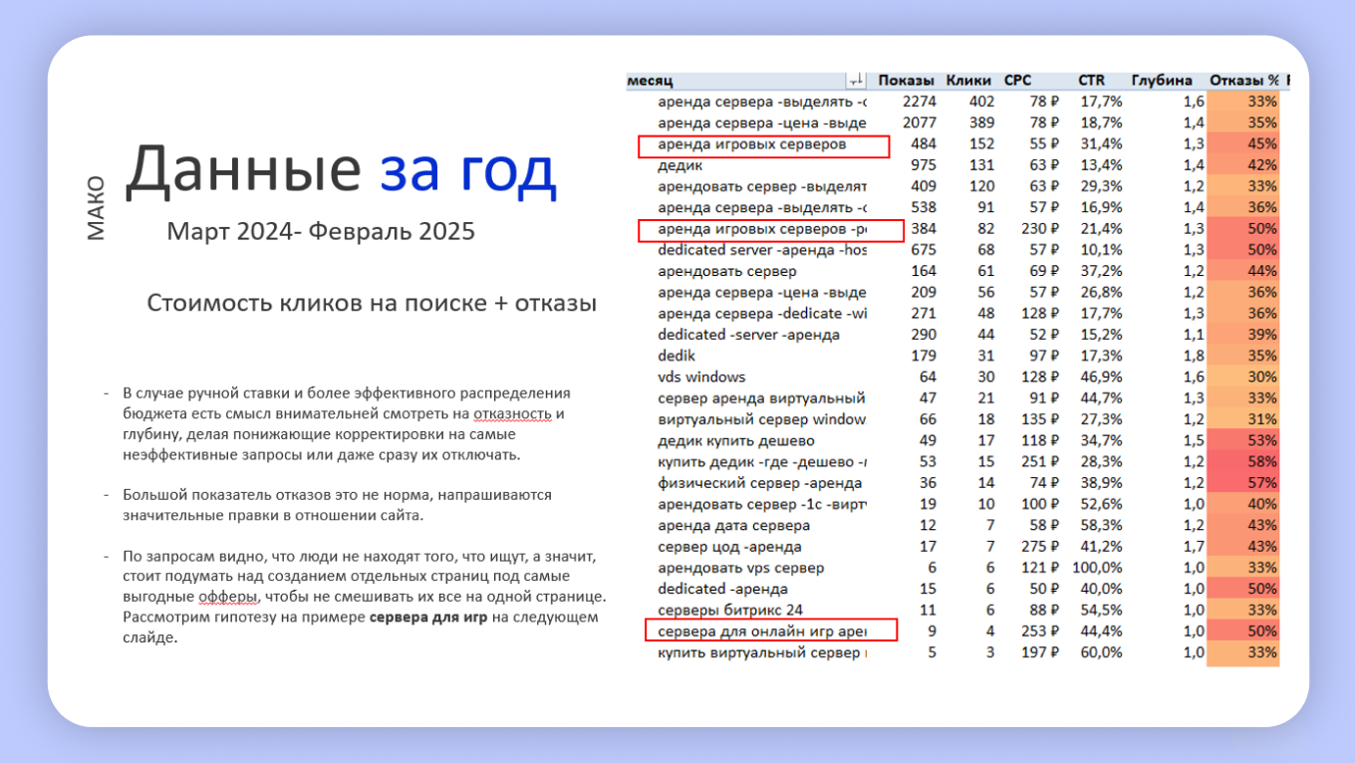Select the 'dedicated server -аренда -hos' row
The height and width of the screenshot is (763, 1355).
(x=954, y=250)
